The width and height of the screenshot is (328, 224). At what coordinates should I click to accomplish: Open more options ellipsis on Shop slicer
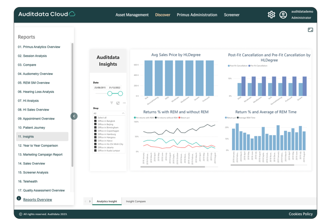click(x=124, y=103)
